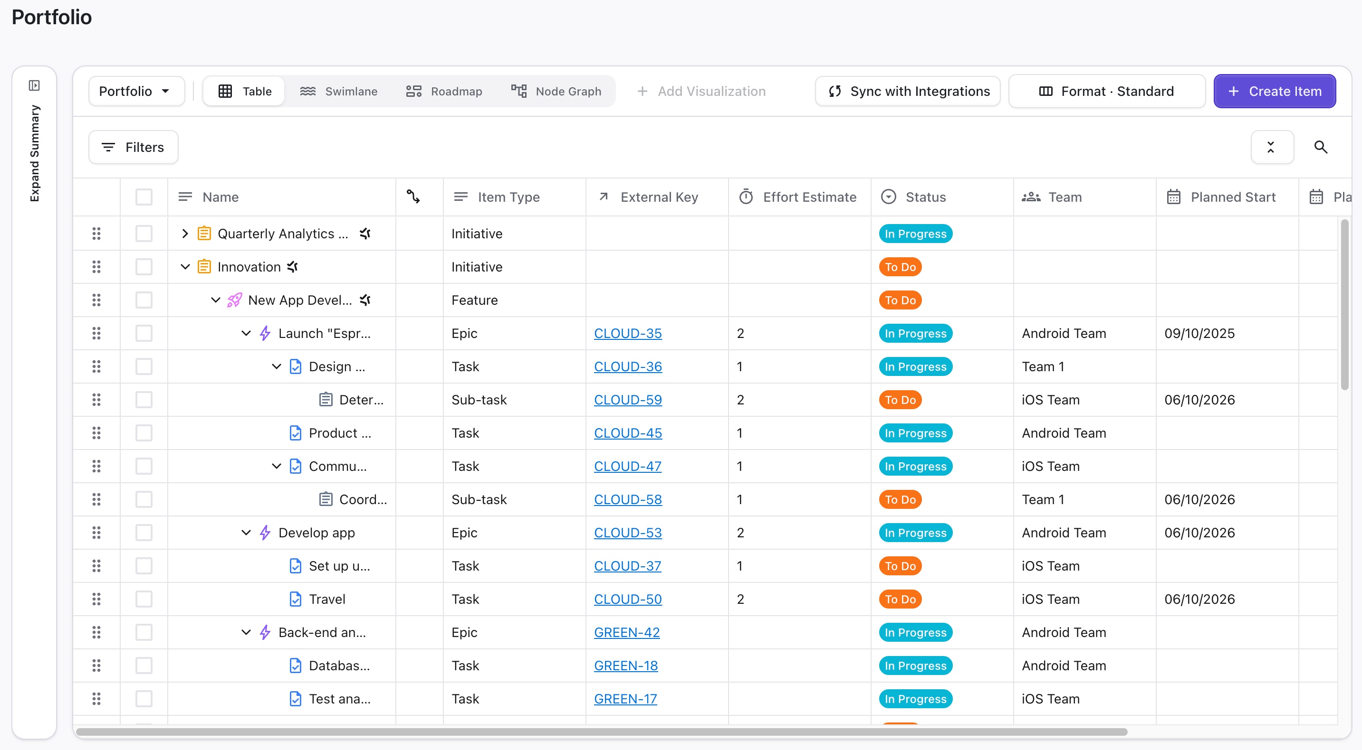Click the lightning icon of Back-end an... epic
The width and height of the screenshot is (1362, 750).
pos(266,632)
